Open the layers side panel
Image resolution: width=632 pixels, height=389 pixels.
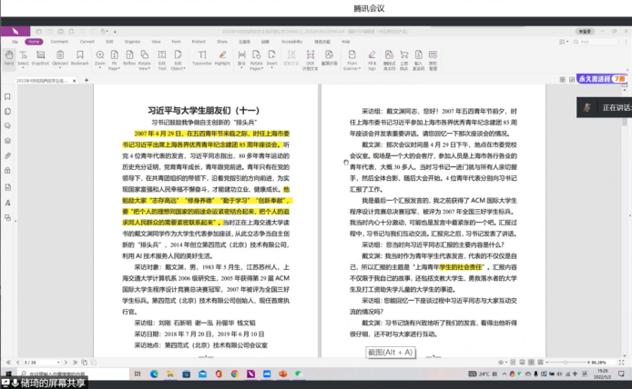(x=7, y=141)
